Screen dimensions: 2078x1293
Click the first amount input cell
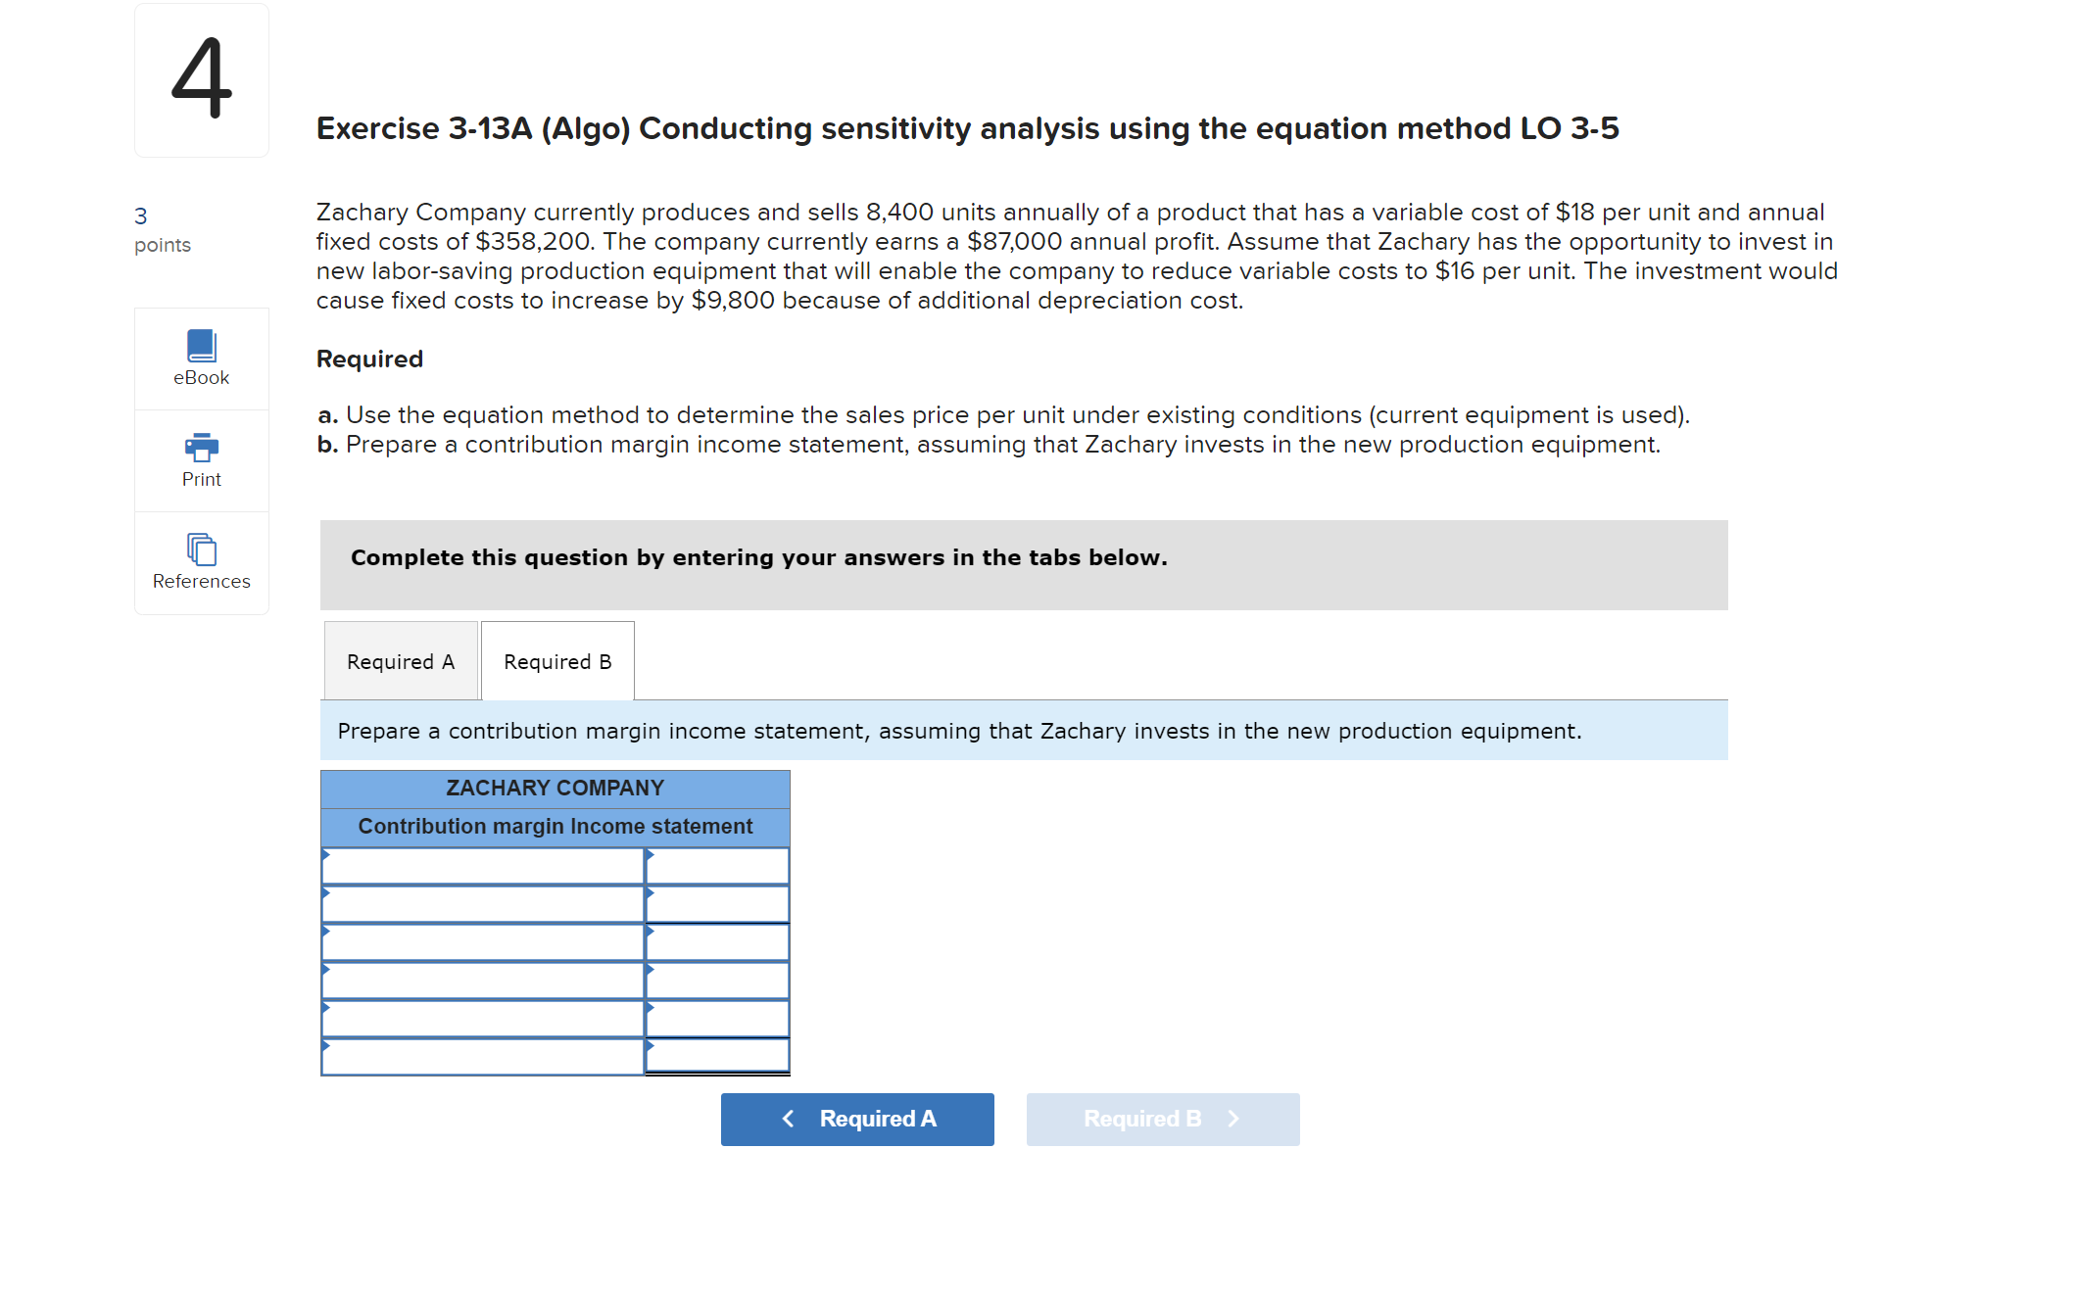pos(718,866)
